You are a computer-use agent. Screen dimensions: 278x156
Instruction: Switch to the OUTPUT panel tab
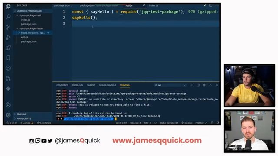tap(91, 85)
